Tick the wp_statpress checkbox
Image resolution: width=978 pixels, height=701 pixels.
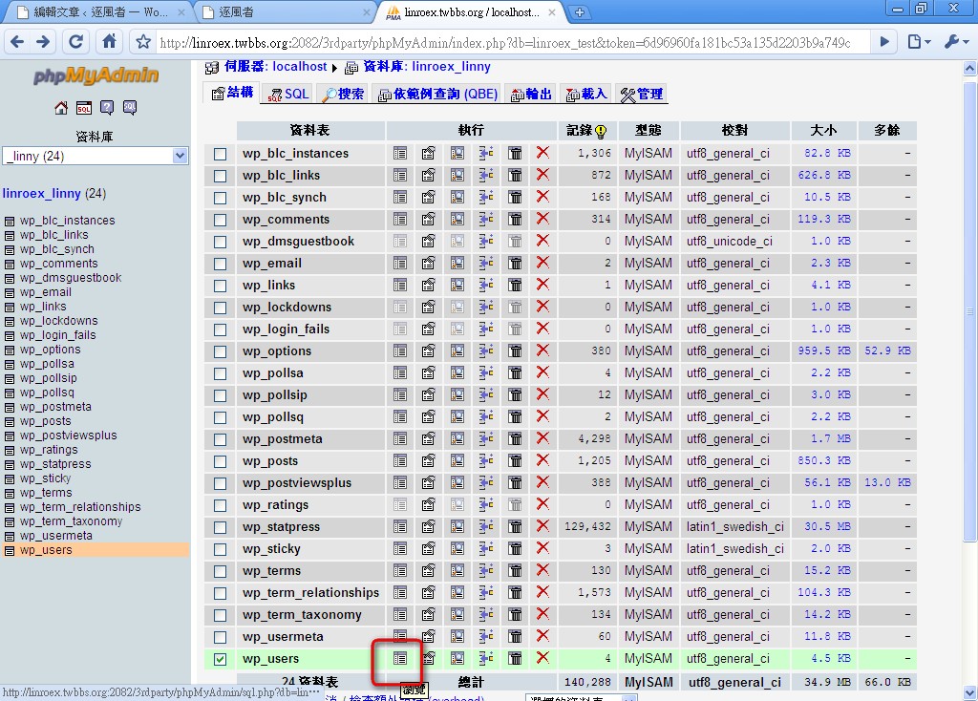(221, 527)
